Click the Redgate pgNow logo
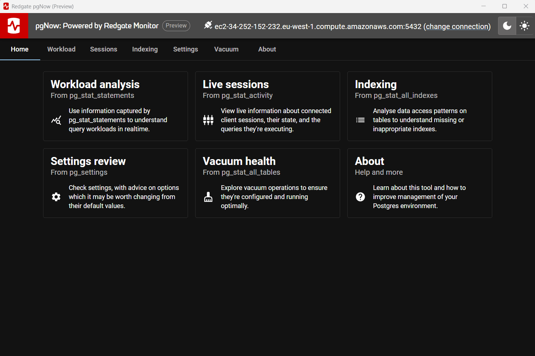The height and width of the screenshot is (356, 535). (14, 26)
